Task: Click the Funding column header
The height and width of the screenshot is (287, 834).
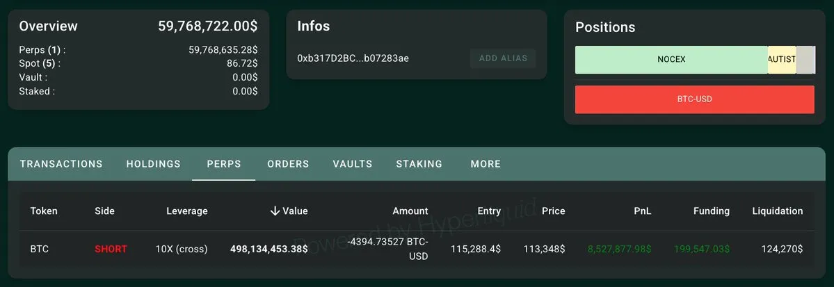Action: (x=712, y=211)
